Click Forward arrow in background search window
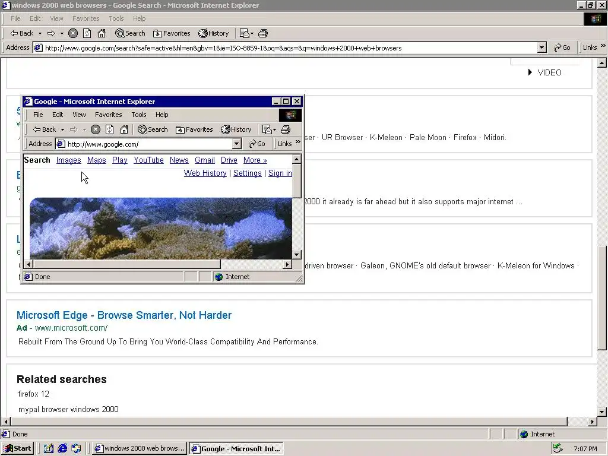 (x=51, y=33)
